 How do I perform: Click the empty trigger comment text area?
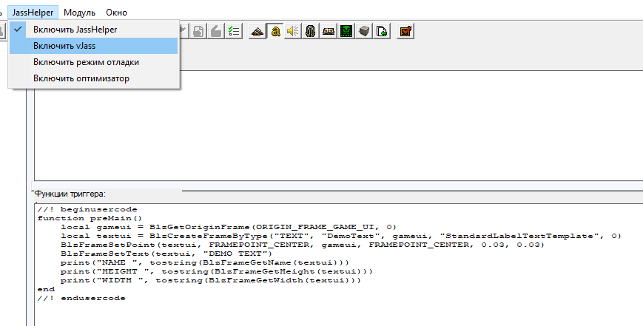pos(338,126)
